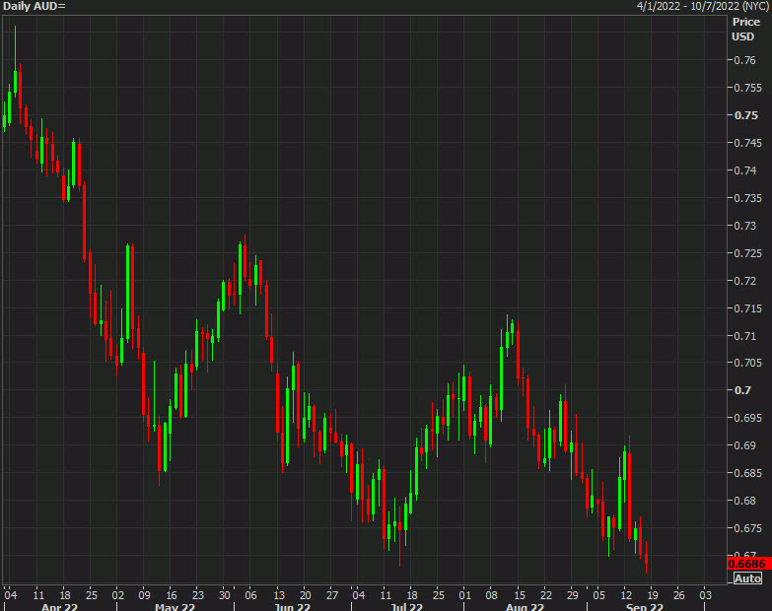Image resolution: width=772 pixels, height=611 pixels.
Task: Click the last red candlestick near 0.6686
Action: pos(646,558)
